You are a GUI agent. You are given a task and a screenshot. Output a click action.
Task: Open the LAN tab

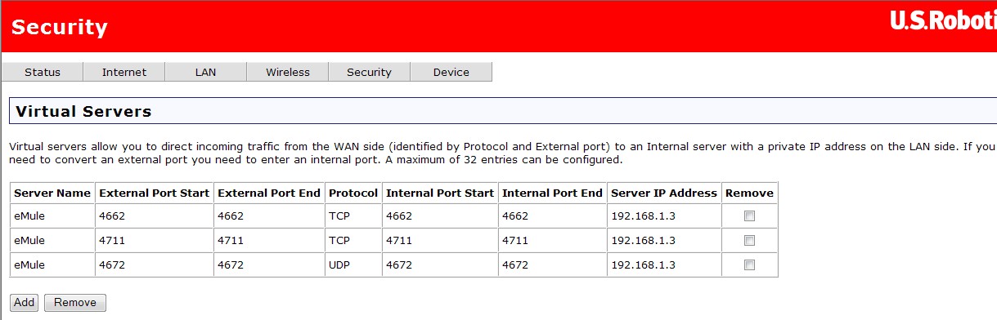206,72
